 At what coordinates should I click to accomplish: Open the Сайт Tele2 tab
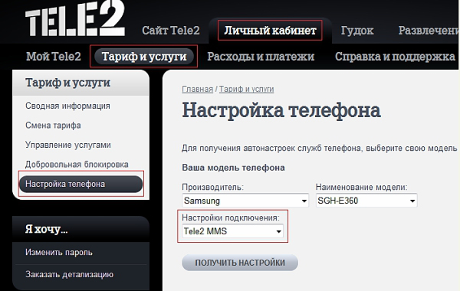pyautogui.click(x=171, y=31)
